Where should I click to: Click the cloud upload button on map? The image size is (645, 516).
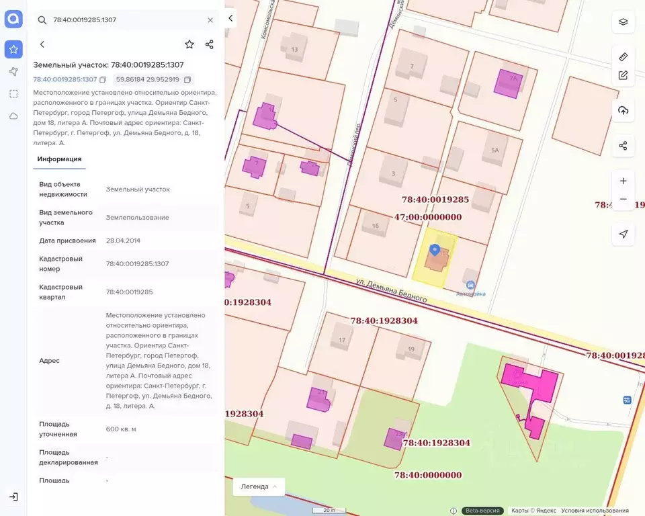point(623,110)
